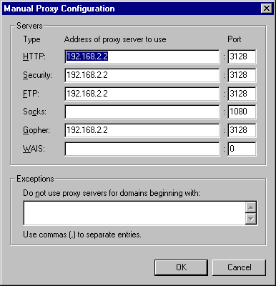Click the WAIS port field showing 0
This screenshot has width=276, height=286.
pos(242,149)
